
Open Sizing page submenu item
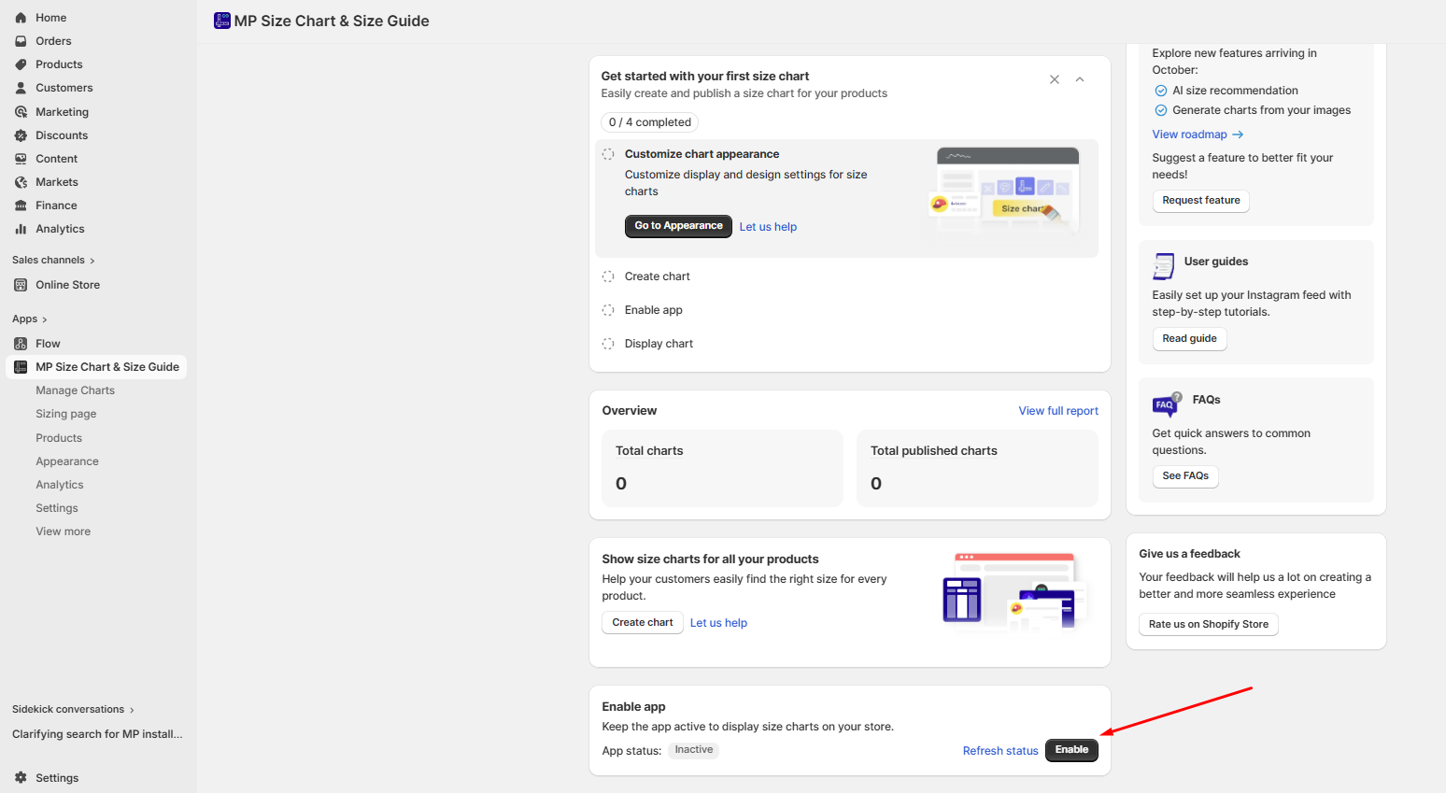[x=66, y=414]
